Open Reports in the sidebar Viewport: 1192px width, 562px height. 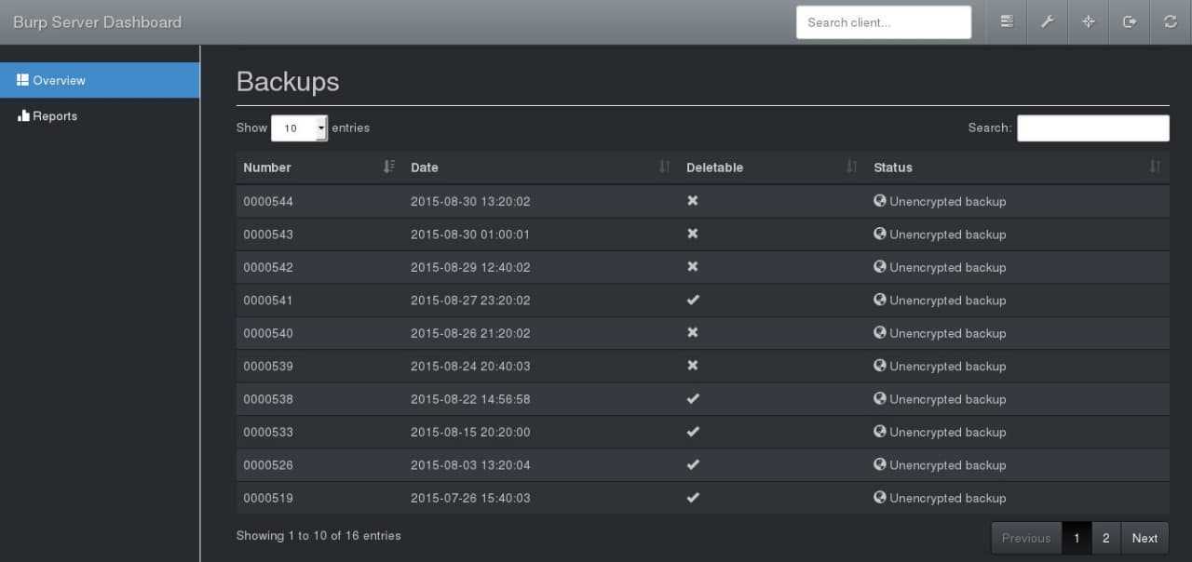tap(100, 115)
